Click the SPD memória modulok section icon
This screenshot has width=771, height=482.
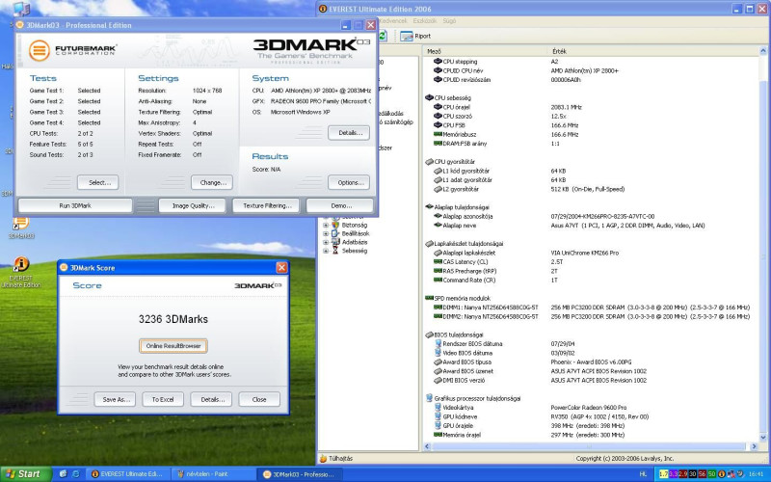tap(429, 298)
